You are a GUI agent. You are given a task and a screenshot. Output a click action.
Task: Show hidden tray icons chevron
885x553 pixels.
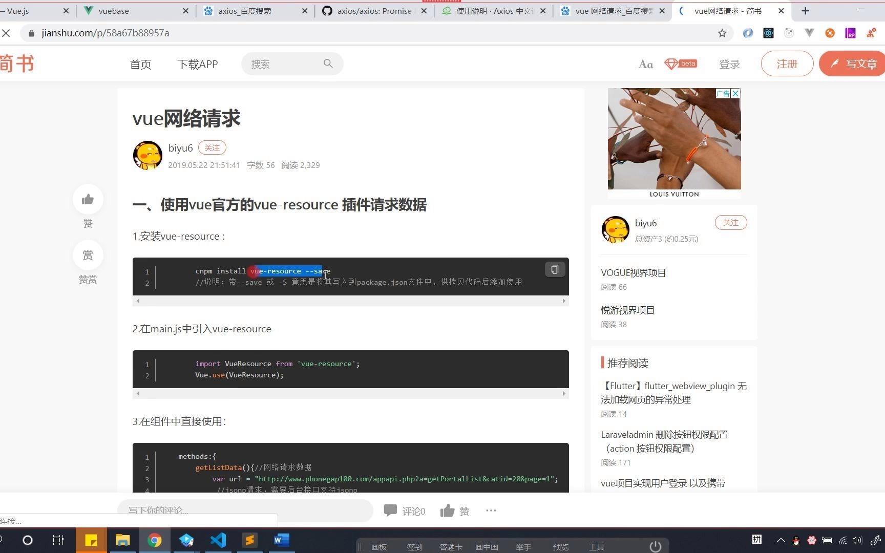(781, 540)
